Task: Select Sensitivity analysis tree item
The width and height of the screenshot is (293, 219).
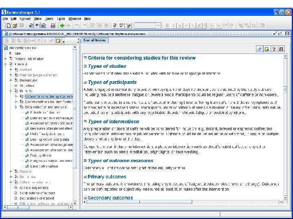Action: coord(44,166)
